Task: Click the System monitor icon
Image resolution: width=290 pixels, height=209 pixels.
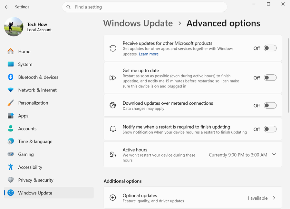Action: pos(11,64)
